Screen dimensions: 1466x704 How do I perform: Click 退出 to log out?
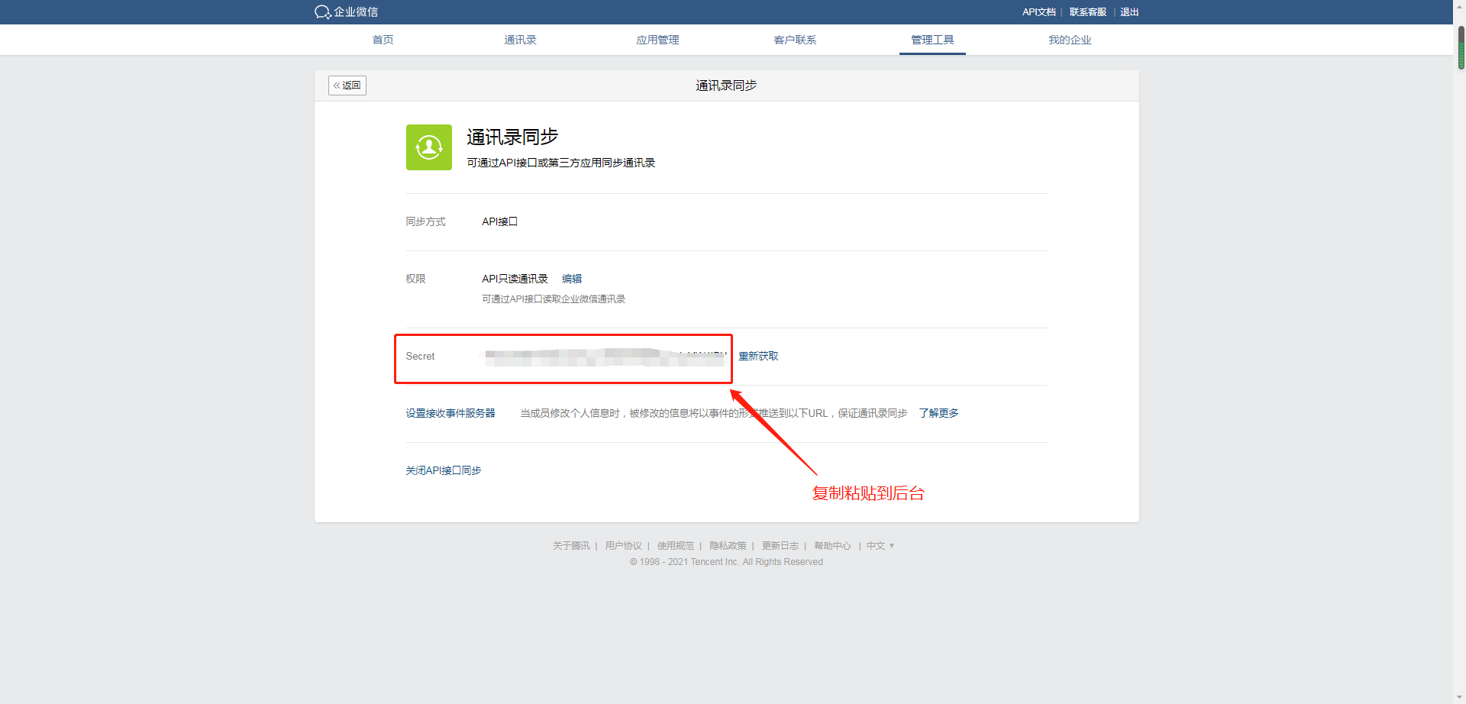coord(1129,11)
